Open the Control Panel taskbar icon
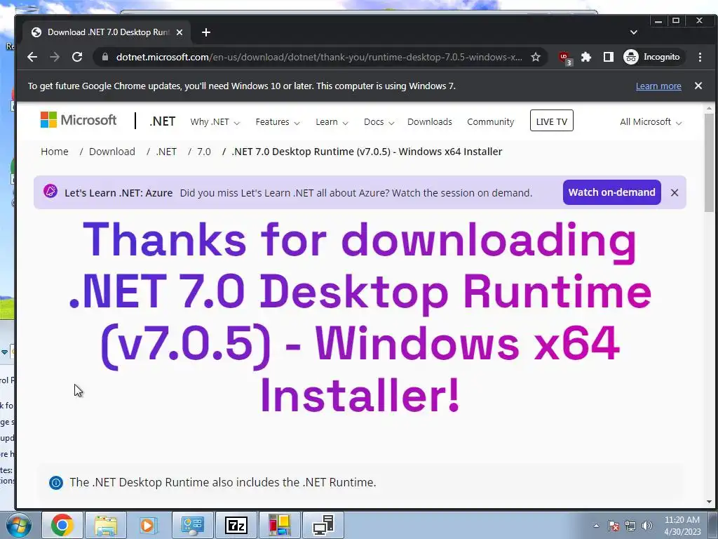This screenshot has height=539, width=718. tap(192, 525)
